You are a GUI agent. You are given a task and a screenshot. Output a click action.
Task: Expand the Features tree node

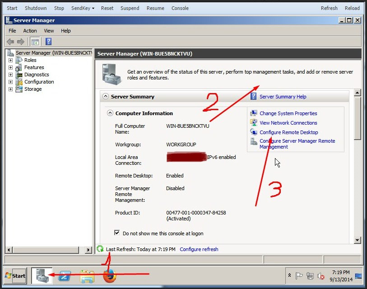(x=10, y=67)
